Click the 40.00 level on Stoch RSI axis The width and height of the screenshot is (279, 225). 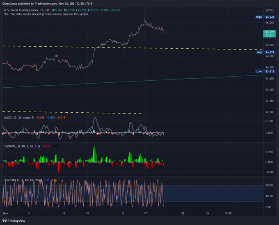[x=269, y=196]
